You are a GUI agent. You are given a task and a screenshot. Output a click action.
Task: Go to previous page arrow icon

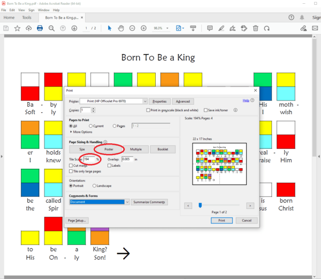(x=63, y=28)
